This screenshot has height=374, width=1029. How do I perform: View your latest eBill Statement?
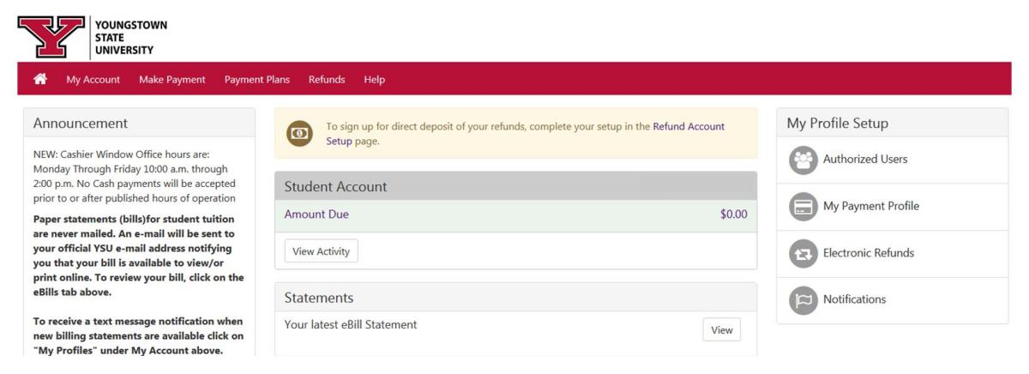click(x=721, y=329)
